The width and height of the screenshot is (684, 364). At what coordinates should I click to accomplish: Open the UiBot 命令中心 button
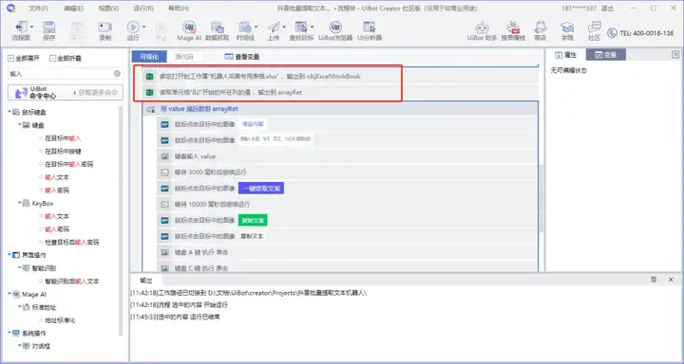click(66, 92)
